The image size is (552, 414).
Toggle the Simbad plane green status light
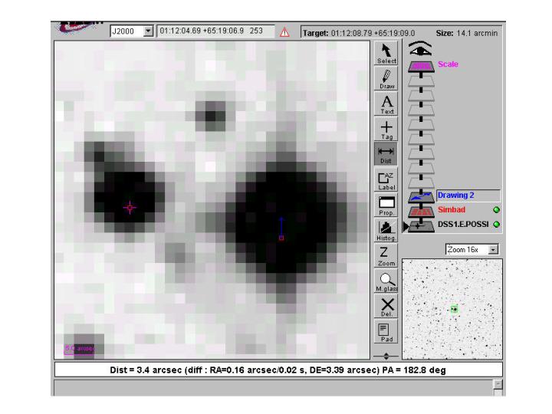coord(496,209)
